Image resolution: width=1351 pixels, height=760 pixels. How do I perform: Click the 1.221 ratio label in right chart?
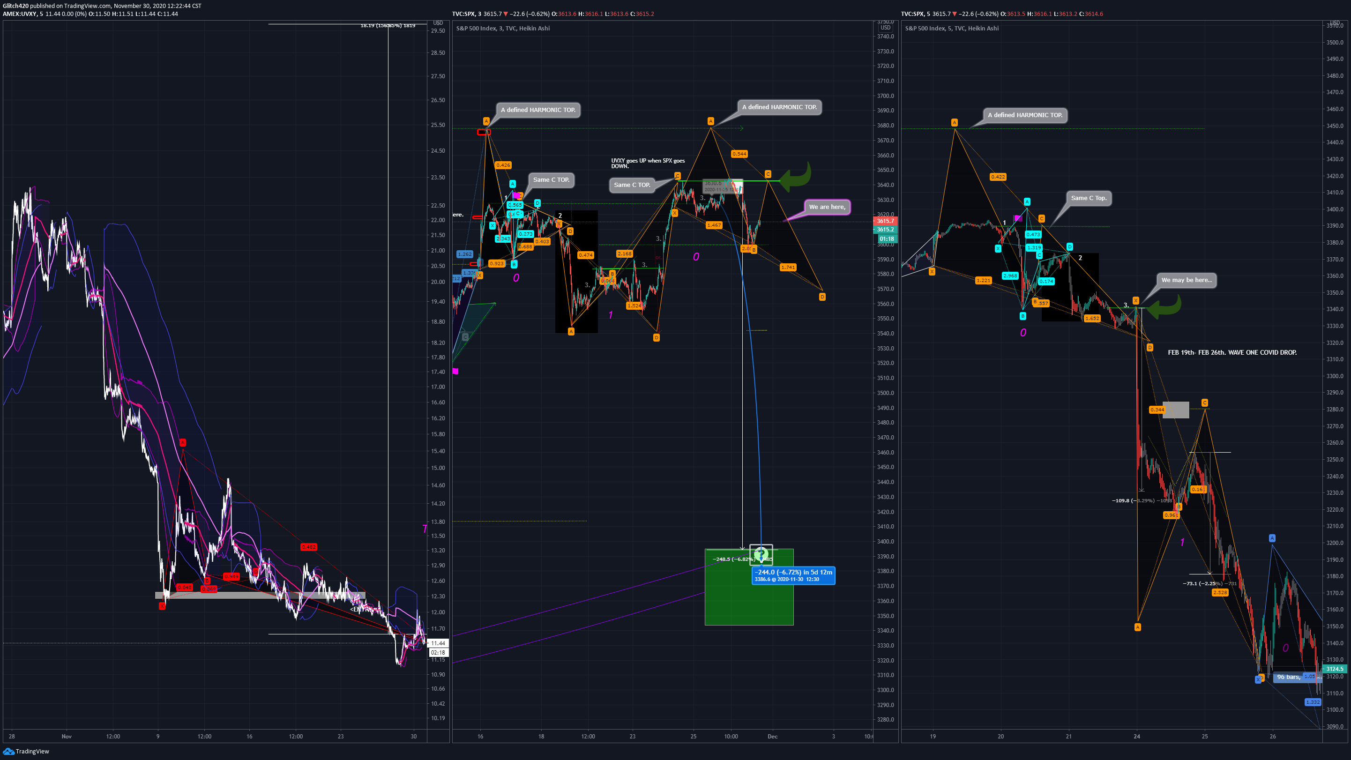(983, 281)
